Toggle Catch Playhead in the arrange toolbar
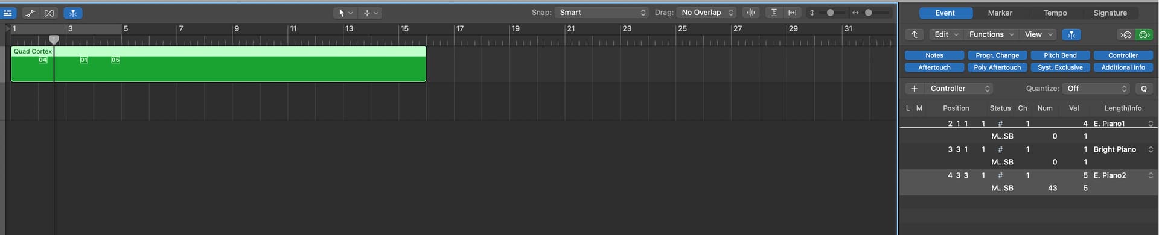The width and height of the screenshot is (1159, 235). tap(73, 13)
